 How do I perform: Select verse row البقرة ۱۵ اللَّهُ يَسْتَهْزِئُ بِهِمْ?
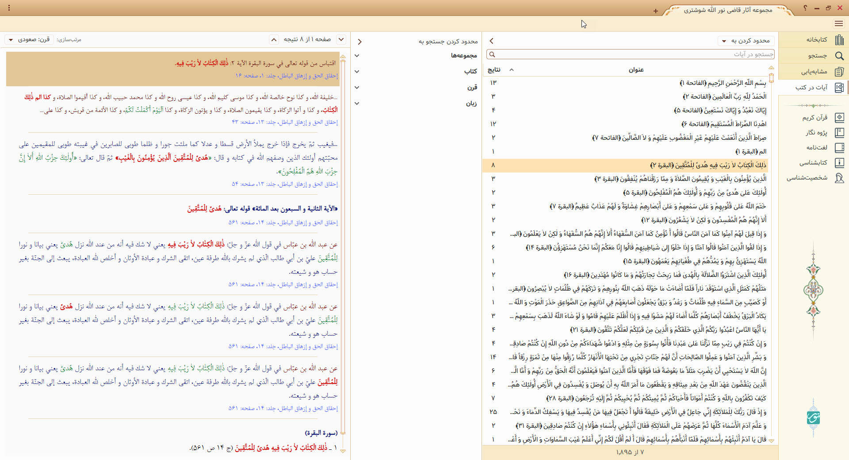pos(625,261)
